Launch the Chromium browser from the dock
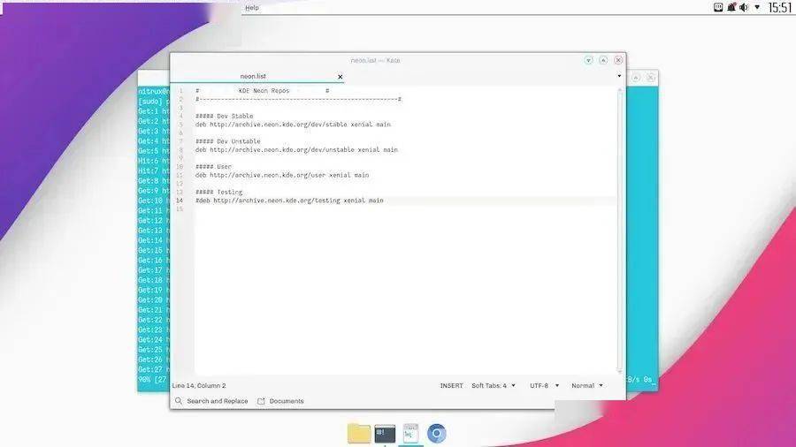This screenshot has height=447, width=796. click(436, 433)
